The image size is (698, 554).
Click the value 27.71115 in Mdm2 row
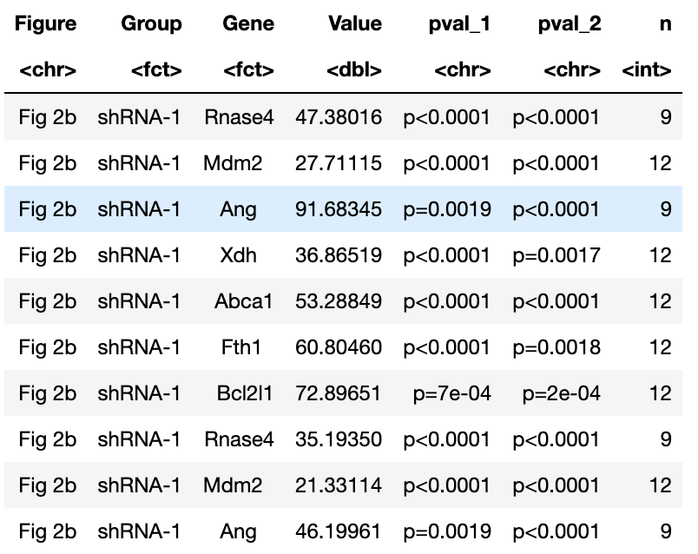point(339,163)
